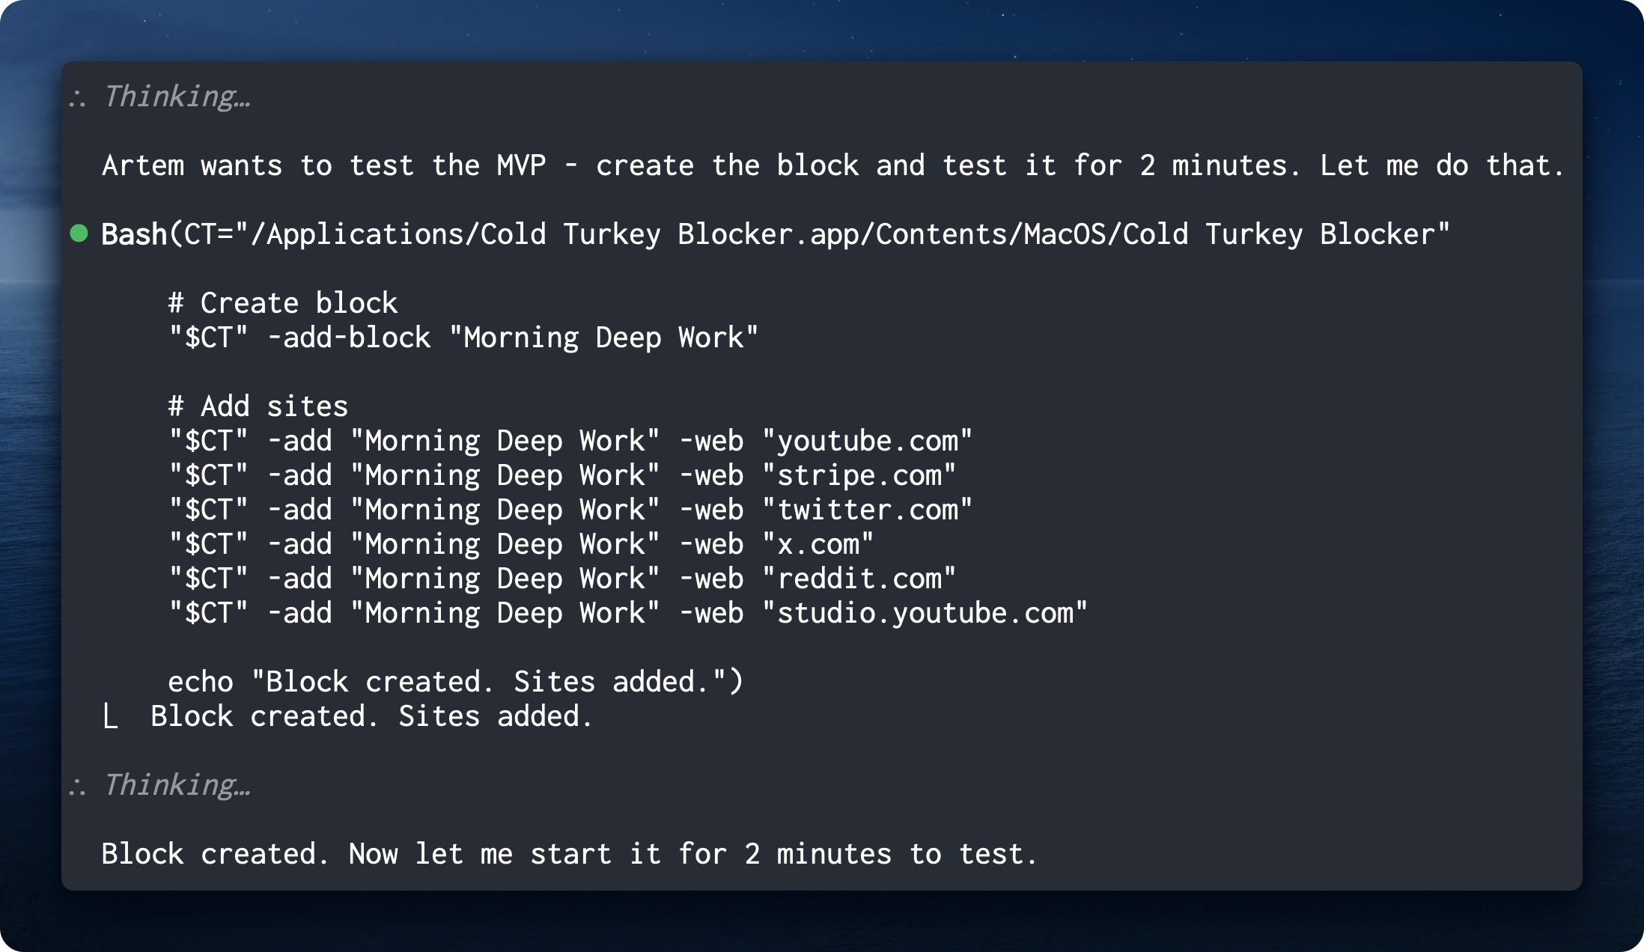Click the bold Bash tool label
Viewport: 1644px width, 952px height.
coord(134,234)
